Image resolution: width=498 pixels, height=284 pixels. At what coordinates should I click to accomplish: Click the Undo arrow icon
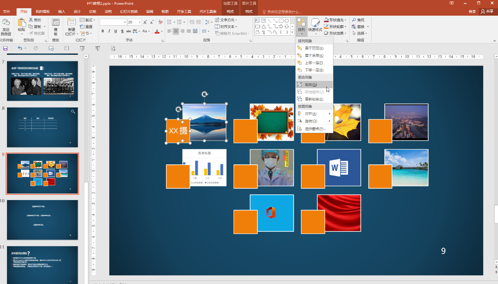[x=20, y=48]
